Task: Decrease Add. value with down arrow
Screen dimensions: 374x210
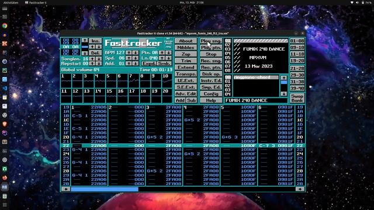Action: click(x=135, y=64)
